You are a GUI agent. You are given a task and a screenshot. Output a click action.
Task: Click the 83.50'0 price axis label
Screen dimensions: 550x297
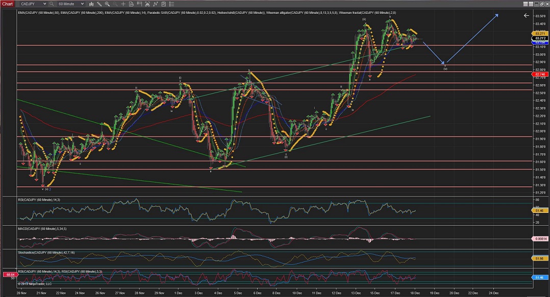(x=540, y=16)
